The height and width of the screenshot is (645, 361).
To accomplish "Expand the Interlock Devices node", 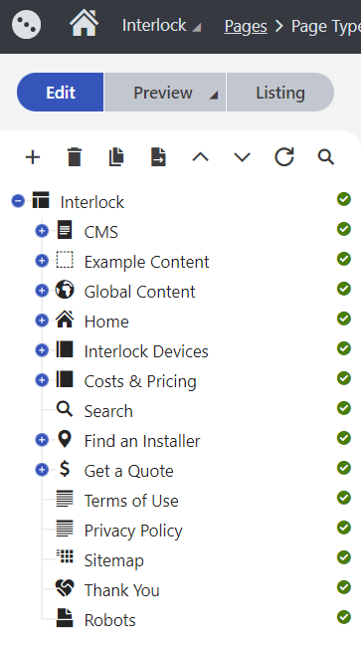I will click(42, 350).
